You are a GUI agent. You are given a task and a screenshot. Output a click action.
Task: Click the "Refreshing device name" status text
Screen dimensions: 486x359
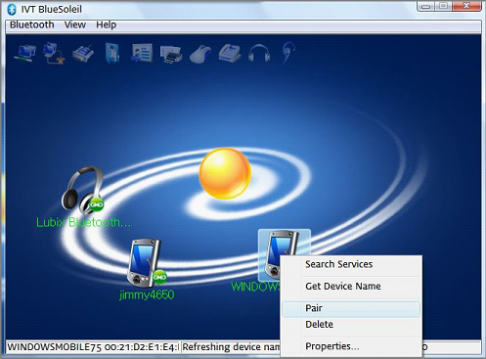click(x=231, y=347)
